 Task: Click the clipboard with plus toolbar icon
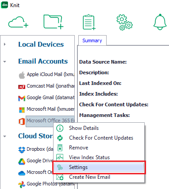click(x=89, y=22)
